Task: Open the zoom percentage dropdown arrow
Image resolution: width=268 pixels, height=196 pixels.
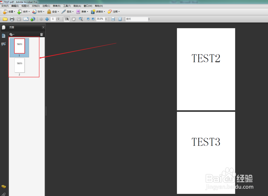Action: pyautogui.click(x=106, y=19)
